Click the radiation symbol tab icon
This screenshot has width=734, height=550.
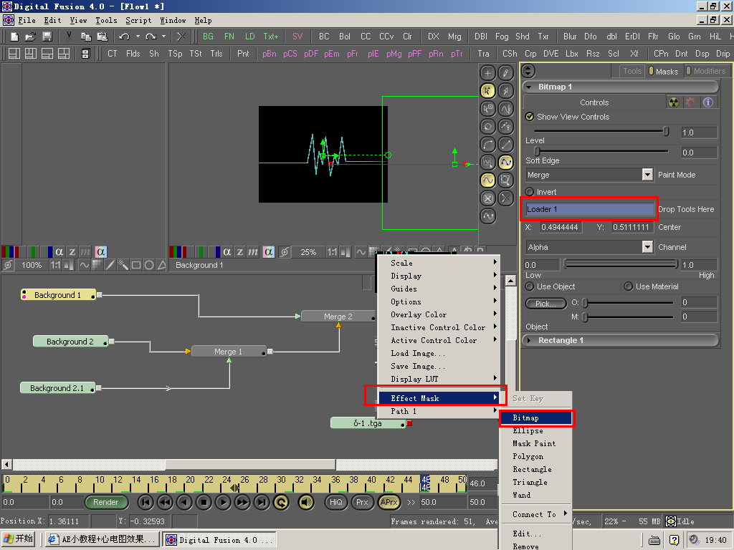pos(674,102)
